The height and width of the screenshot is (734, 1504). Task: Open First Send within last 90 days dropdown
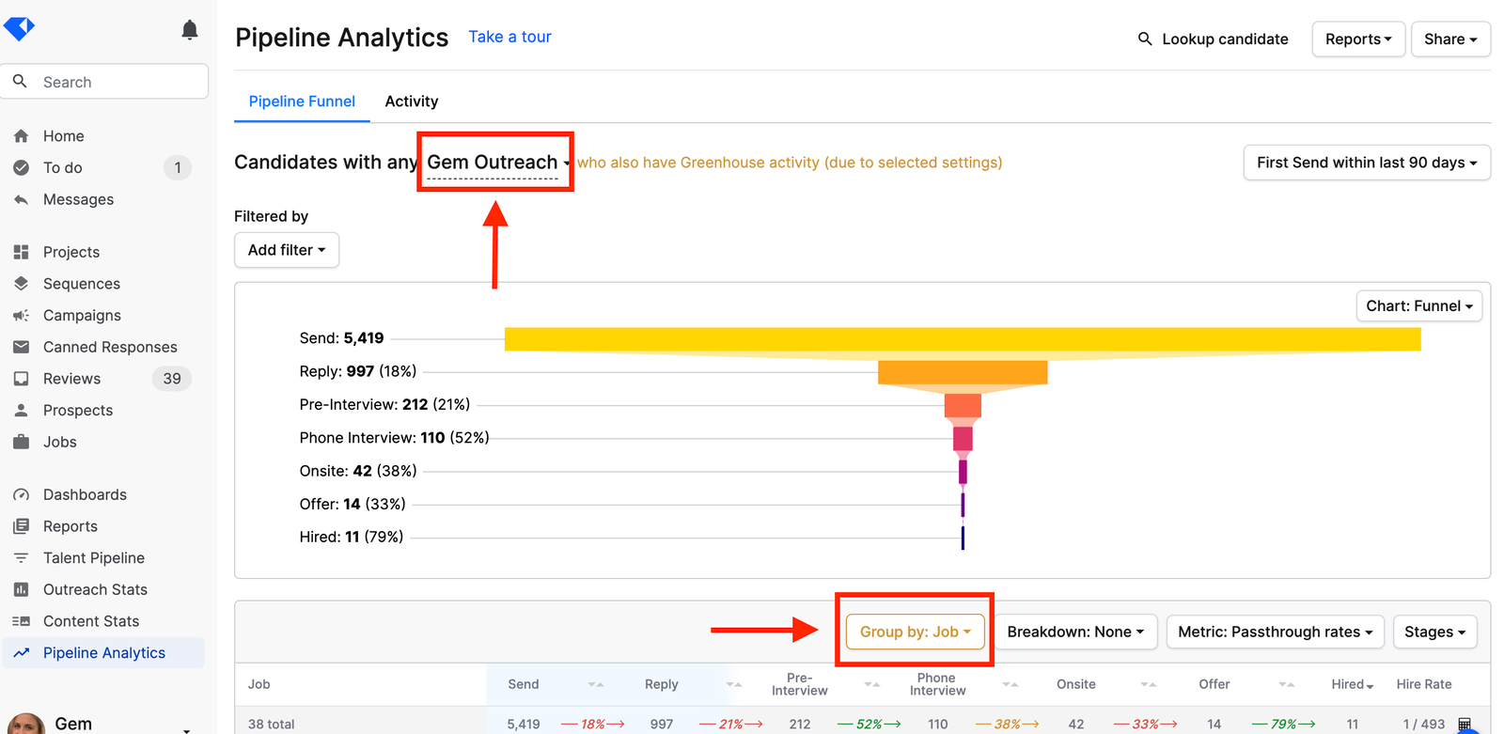pos(1367,163)
